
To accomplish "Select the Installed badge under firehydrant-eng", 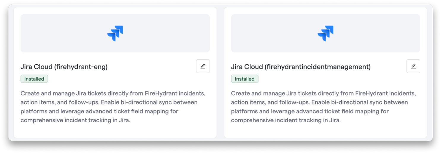I will point(34,79).
